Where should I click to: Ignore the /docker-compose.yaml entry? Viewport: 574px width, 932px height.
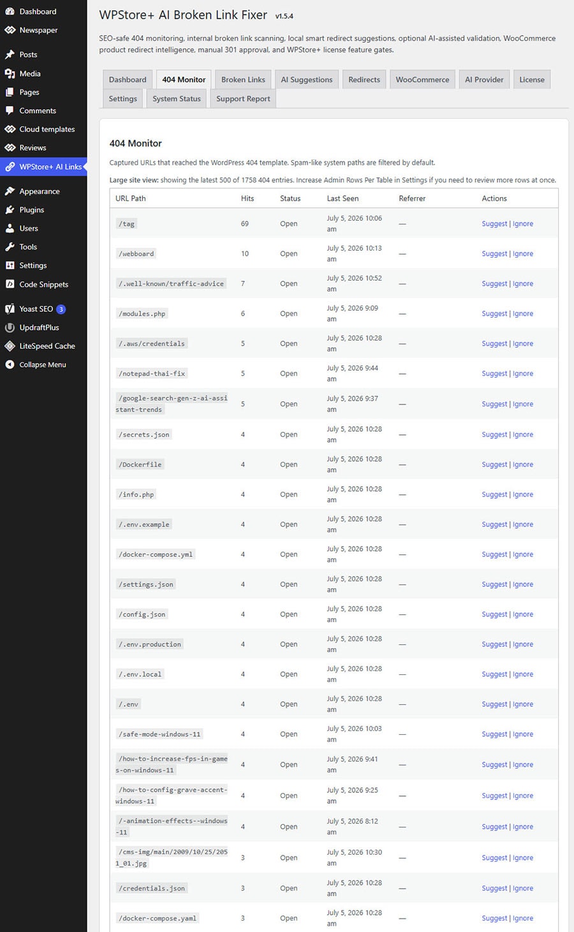click(x=523, y=919)
